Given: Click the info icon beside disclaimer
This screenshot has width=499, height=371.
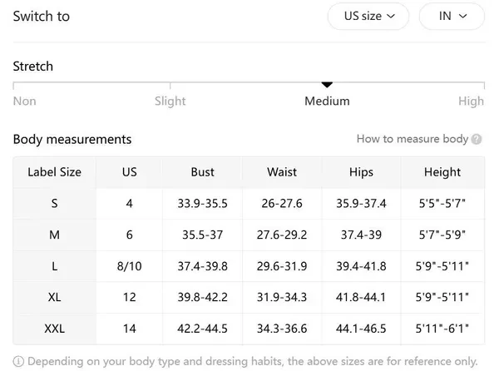Looking at the screenshot, I should click(x=18, y=361).
